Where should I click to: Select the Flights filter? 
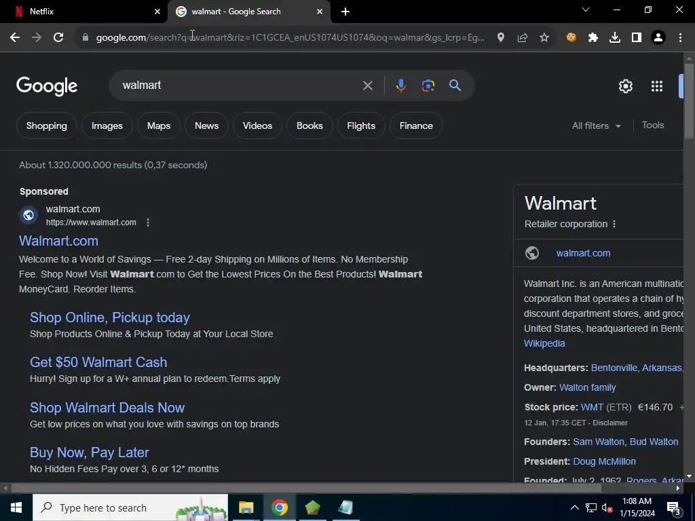[x=361, y=126]
